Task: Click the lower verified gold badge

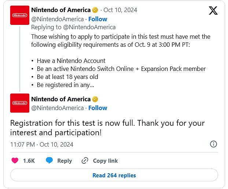Action: [x=95, y=99]
